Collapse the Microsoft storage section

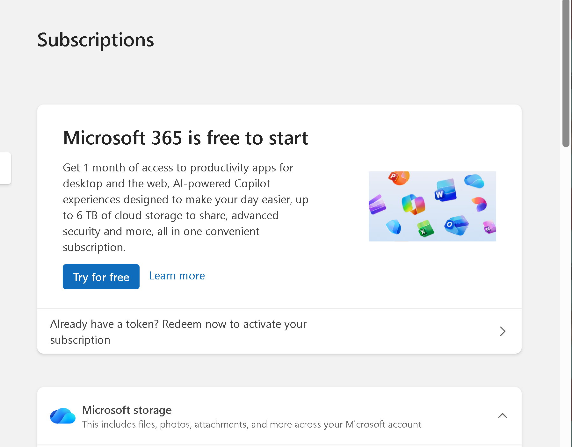click(x=503, y=415)
